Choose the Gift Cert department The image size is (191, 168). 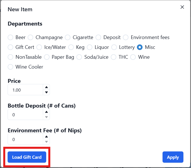10,47
